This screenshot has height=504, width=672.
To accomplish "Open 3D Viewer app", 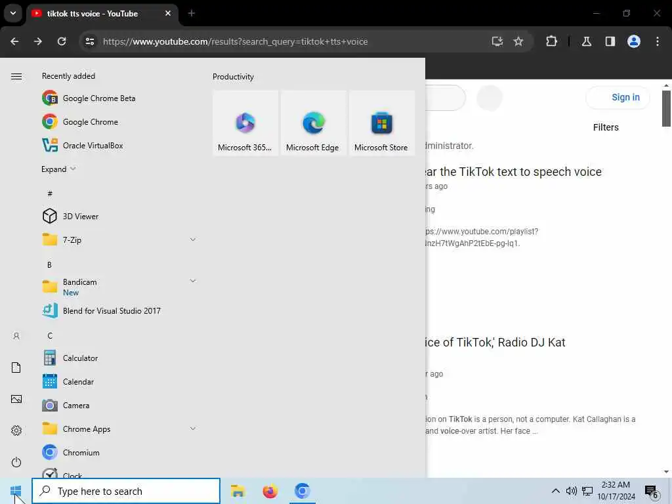I will point(119,216).
